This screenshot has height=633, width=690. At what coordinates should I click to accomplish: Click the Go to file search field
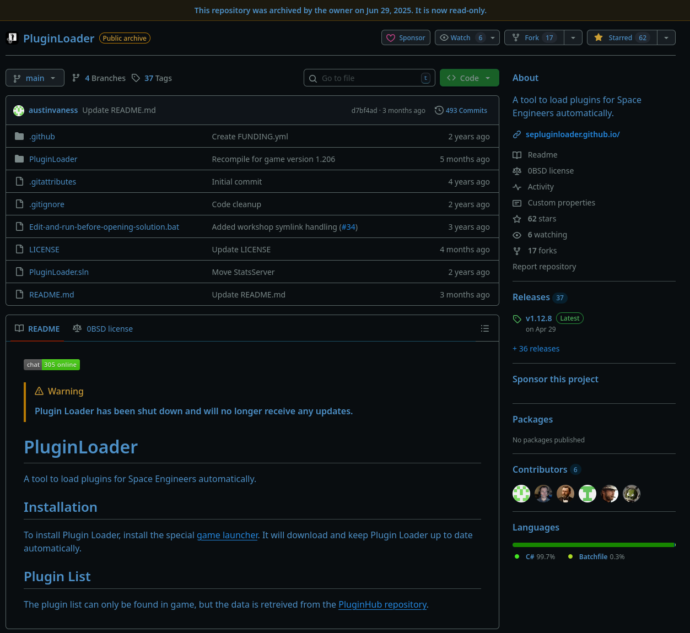coord(369,78)
